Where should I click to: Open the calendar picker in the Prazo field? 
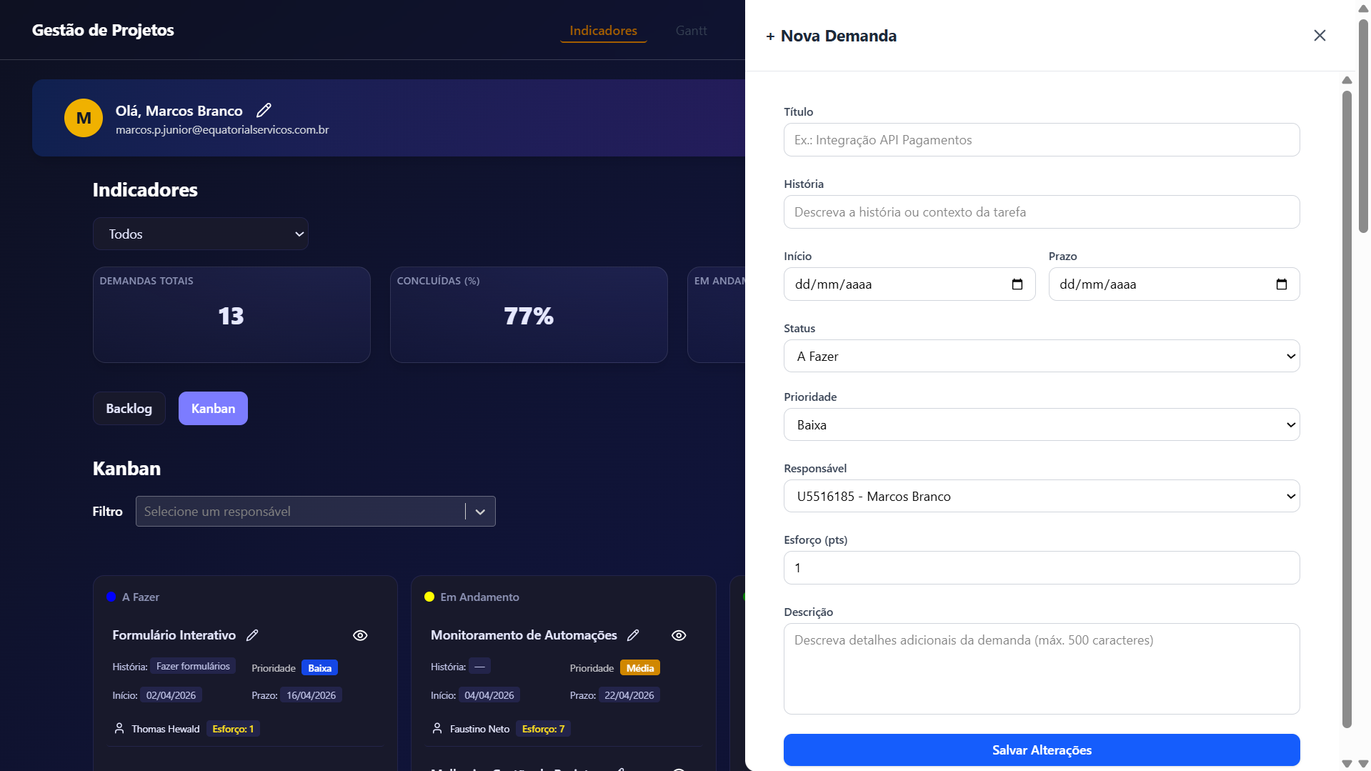click(1282, 284)
